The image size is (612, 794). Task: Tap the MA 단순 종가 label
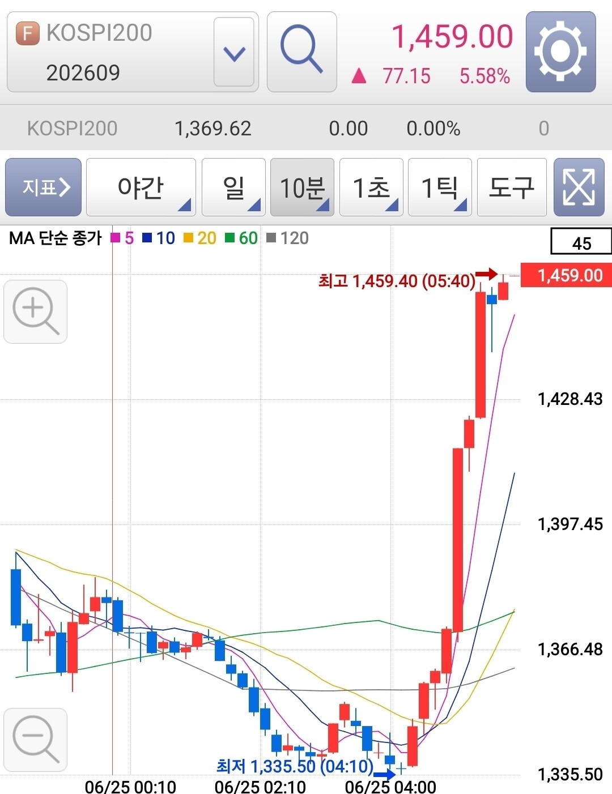pos(55,238)
